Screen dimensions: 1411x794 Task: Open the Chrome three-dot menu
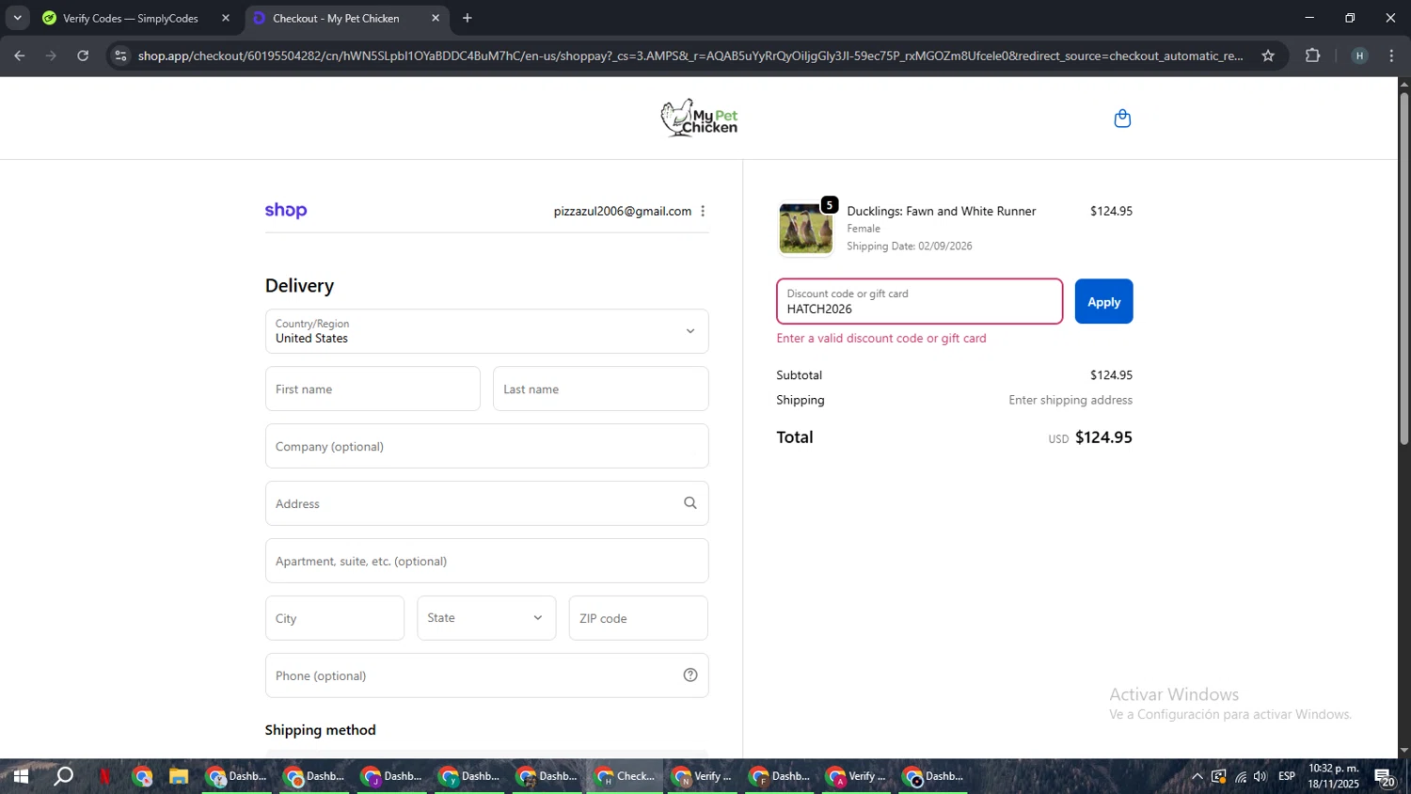(1391, 56)
